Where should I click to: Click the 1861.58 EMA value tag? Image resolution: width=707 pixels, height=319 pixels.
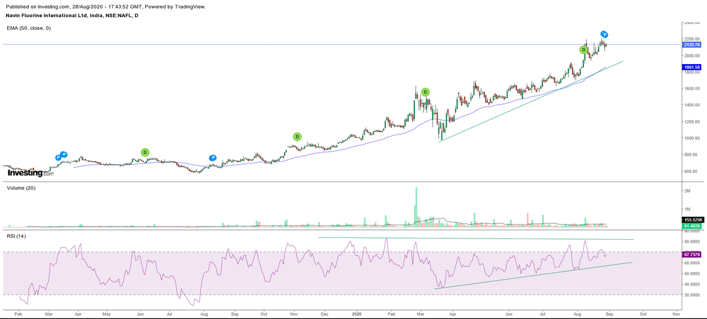(x=692, y=68)
